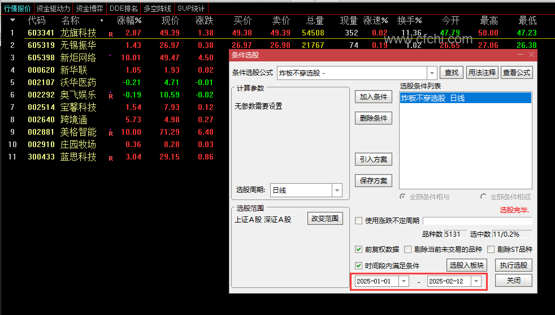Select the 跨境通 stock row
Viewport: 555px width, 315px height.
tap(73, 119)
